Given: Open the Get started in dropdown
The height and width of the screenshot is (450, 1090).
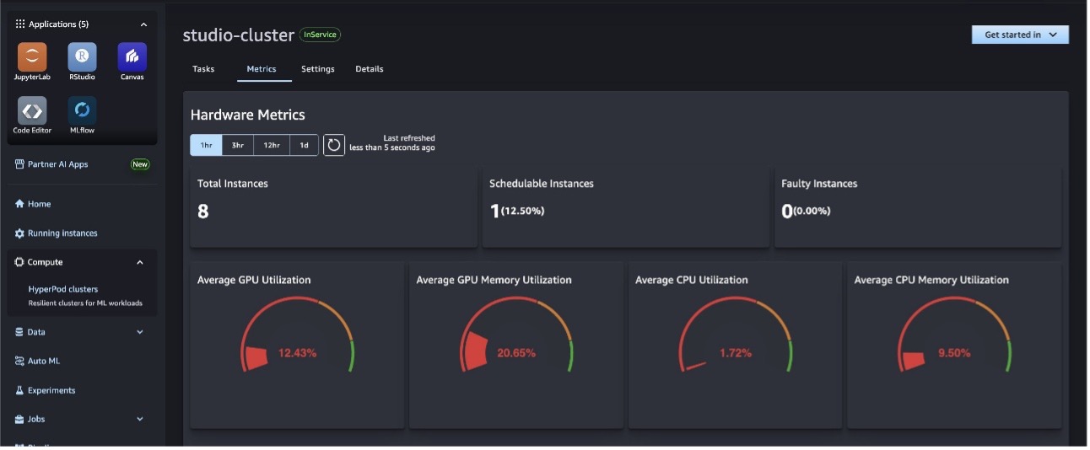Looking at the screenshot, I should click(1020, 35).
